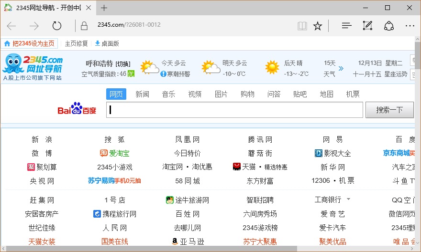This screenshot has width=421, height=252.
Task: Select the 网页 search tab
Action: (116, 94)
